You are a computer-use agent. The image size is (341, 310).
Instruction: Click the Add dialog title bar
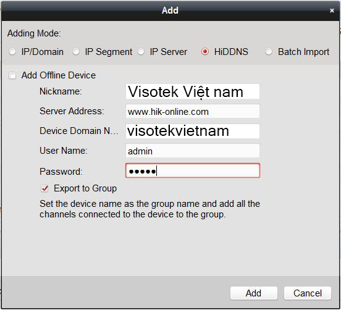[x=170, y=10]
